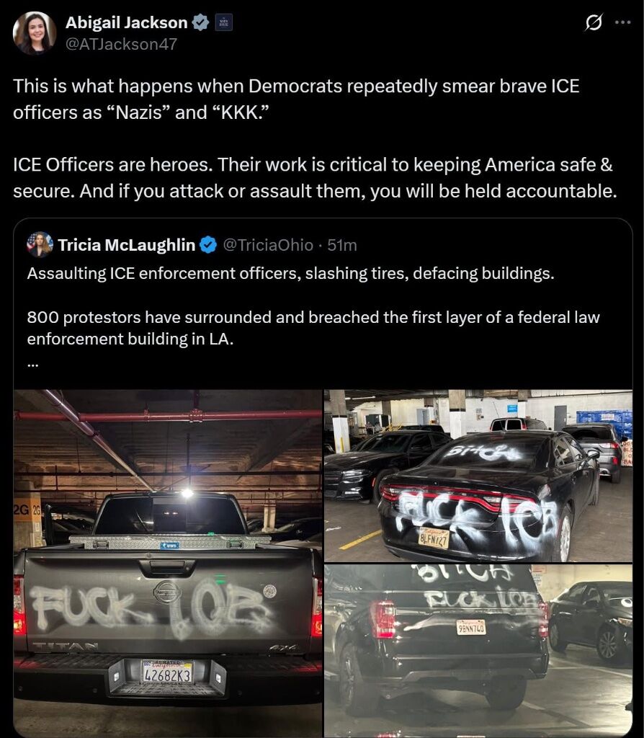Open Abigail Jackson's profile picture
This screenshot has width=644, height=738.
pyautogui.click(x=35, y=32)
